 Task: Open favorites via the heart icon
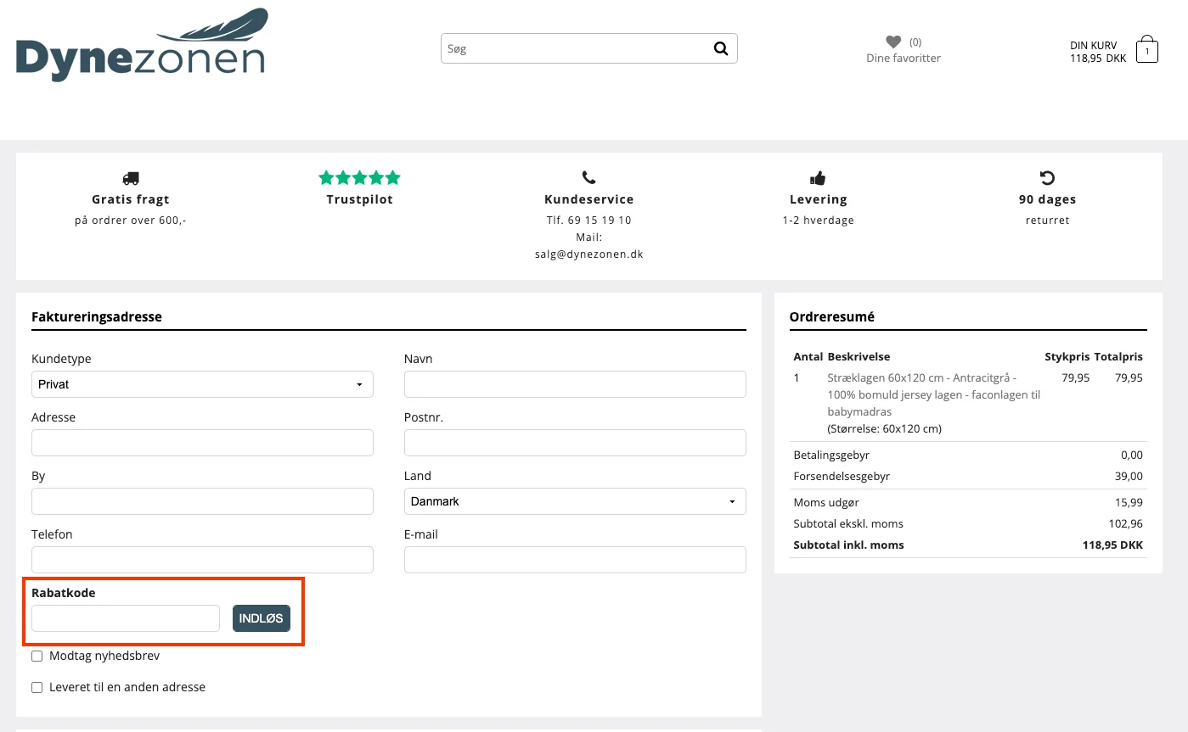click(892, 42)
